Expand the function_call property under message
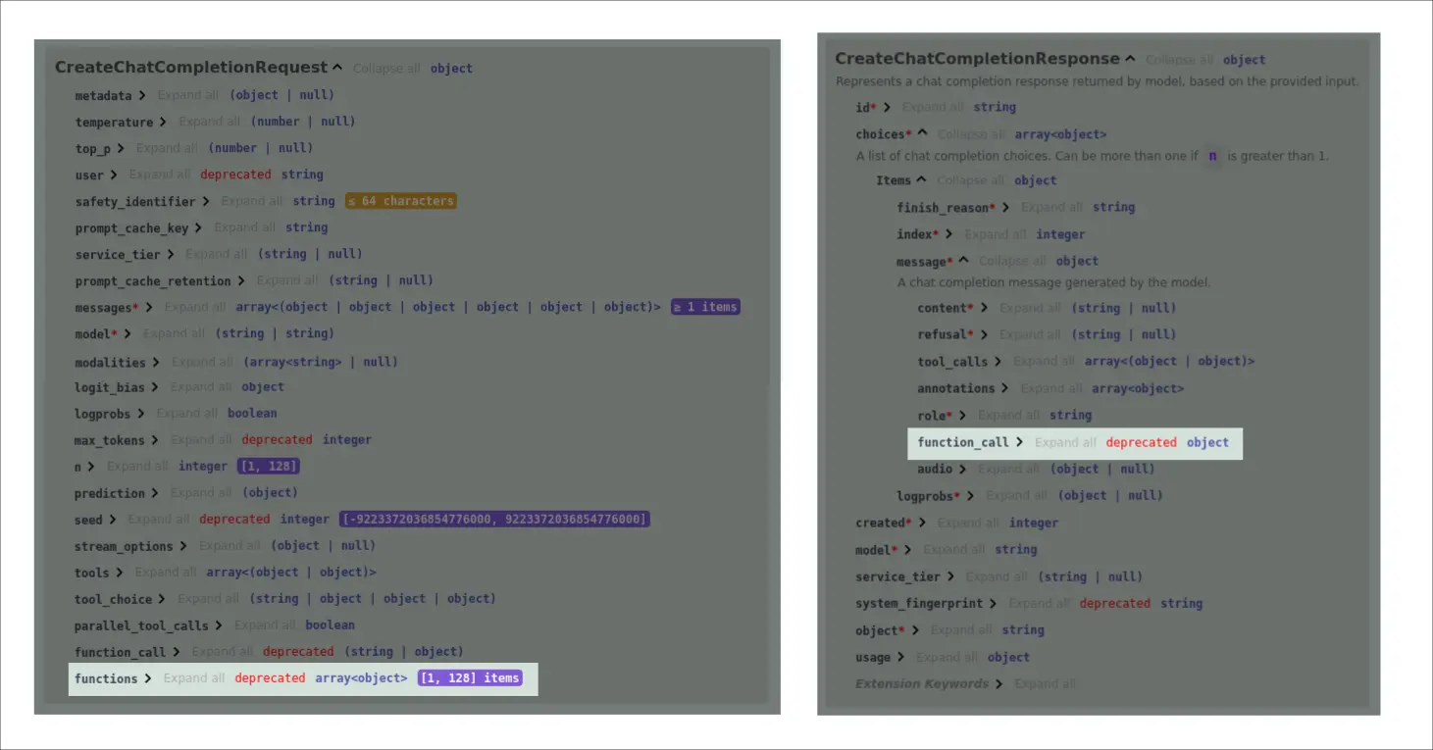The width and height of the screenshot is (1433, 750). pyautogui.click(x=1020, y=442)
